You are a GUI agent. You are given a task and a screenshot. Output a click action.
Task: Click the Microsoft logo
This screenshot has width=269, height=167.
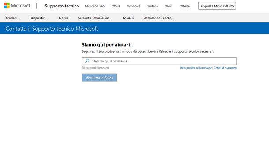(17, 6)
